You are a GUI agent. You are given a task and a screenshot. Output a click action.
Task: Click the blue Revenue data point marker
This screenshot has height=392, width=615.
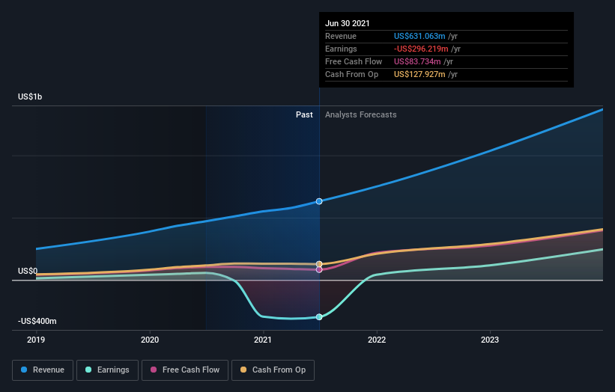pos(319,201)
